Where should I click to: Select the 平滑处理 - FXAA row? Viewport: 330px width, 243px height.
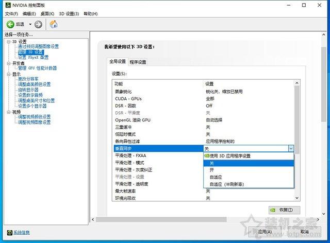click(158, 156)
